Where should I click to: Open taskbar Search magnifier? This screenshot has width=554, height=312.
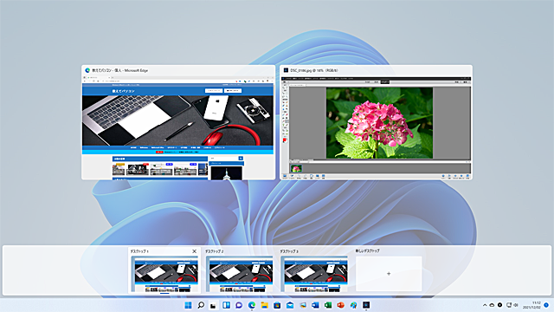[x=201, y=305]
